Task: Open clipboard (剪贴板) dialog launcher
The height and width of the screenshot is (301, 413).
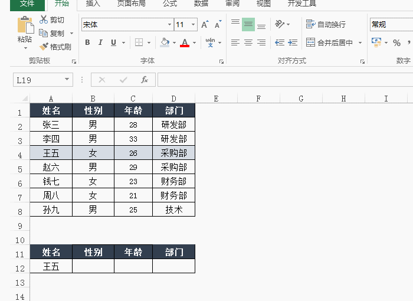Action: (74, 62)
